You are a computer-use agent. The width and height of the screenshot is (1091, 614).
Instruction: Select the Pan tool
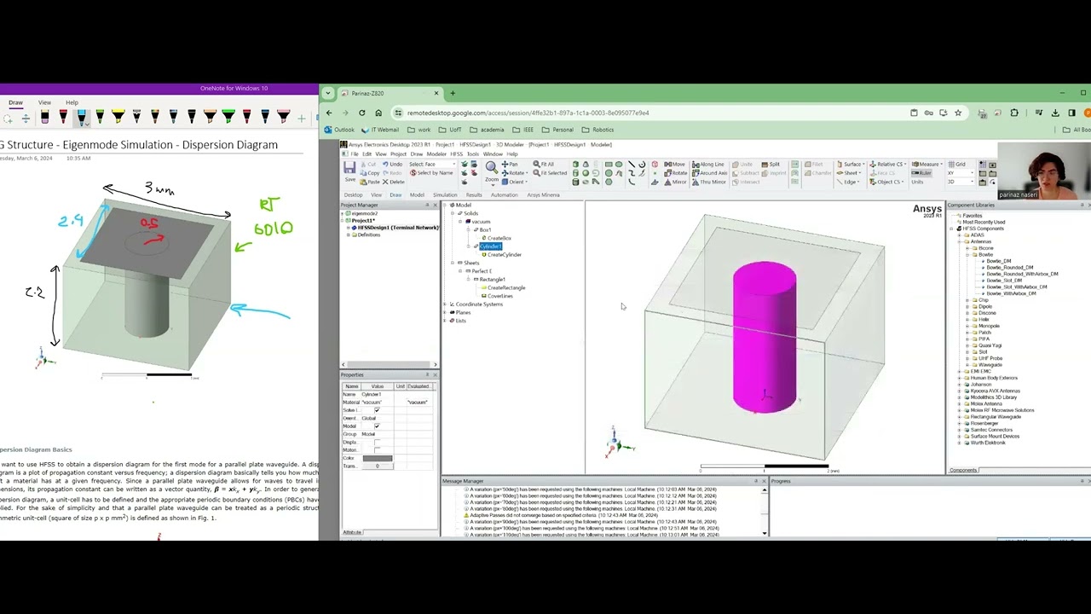point(510,165)
